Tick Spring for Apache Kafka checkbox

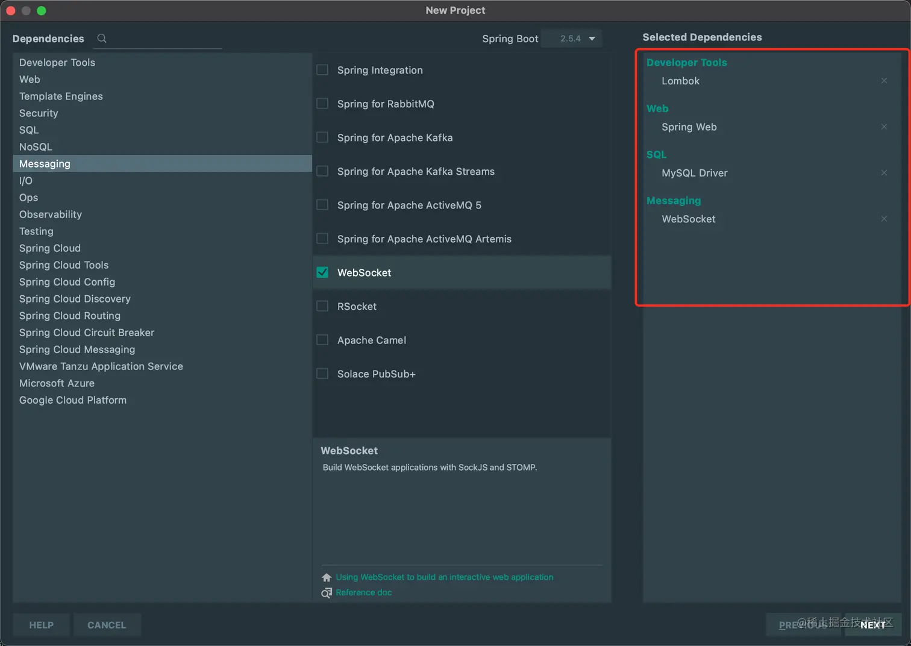(322, 137)
